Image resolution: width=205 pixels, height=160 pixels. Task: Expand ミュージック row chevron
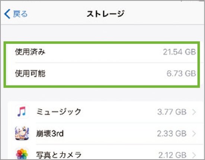tap(194, 112)
